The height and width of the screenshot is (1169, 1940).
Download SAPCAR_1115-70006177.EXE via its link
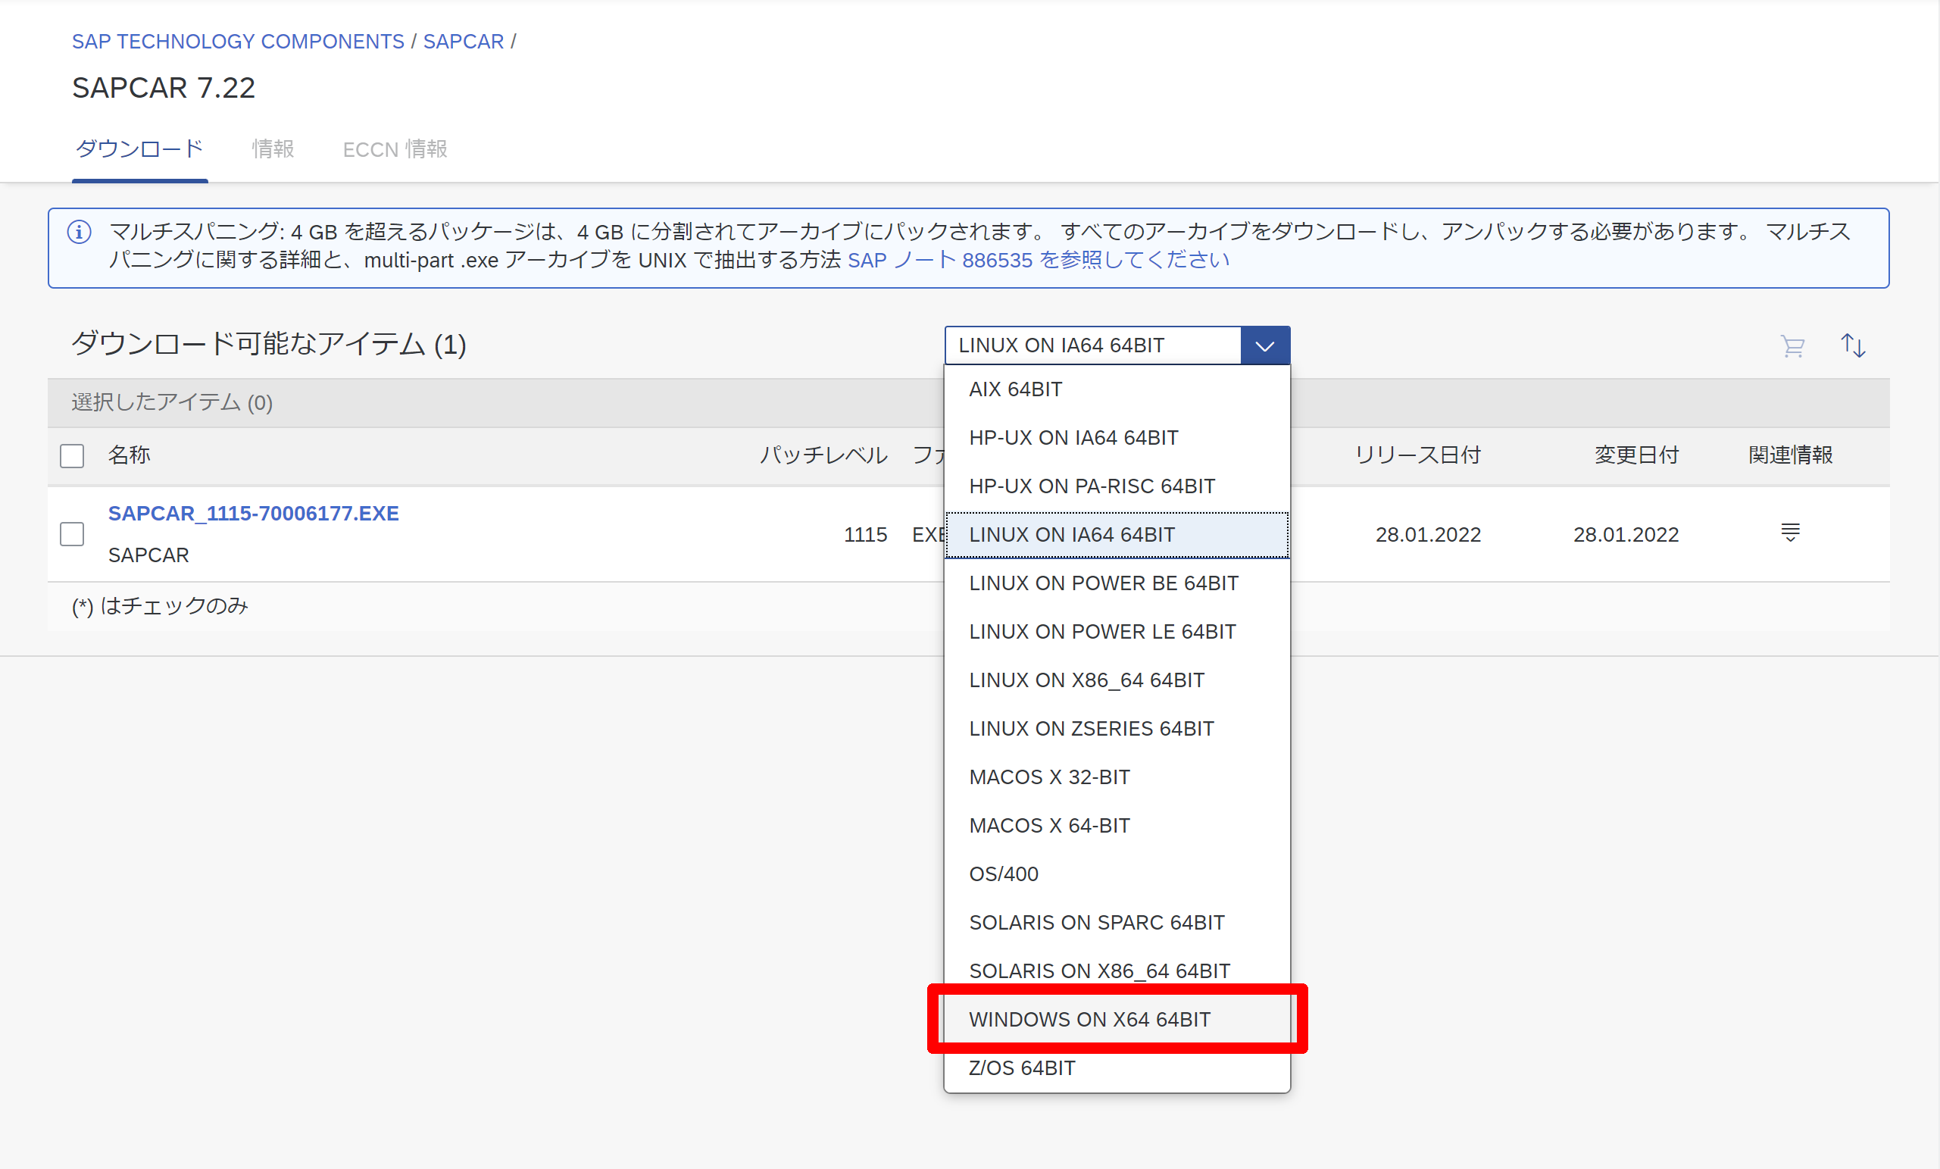(254, 512)
